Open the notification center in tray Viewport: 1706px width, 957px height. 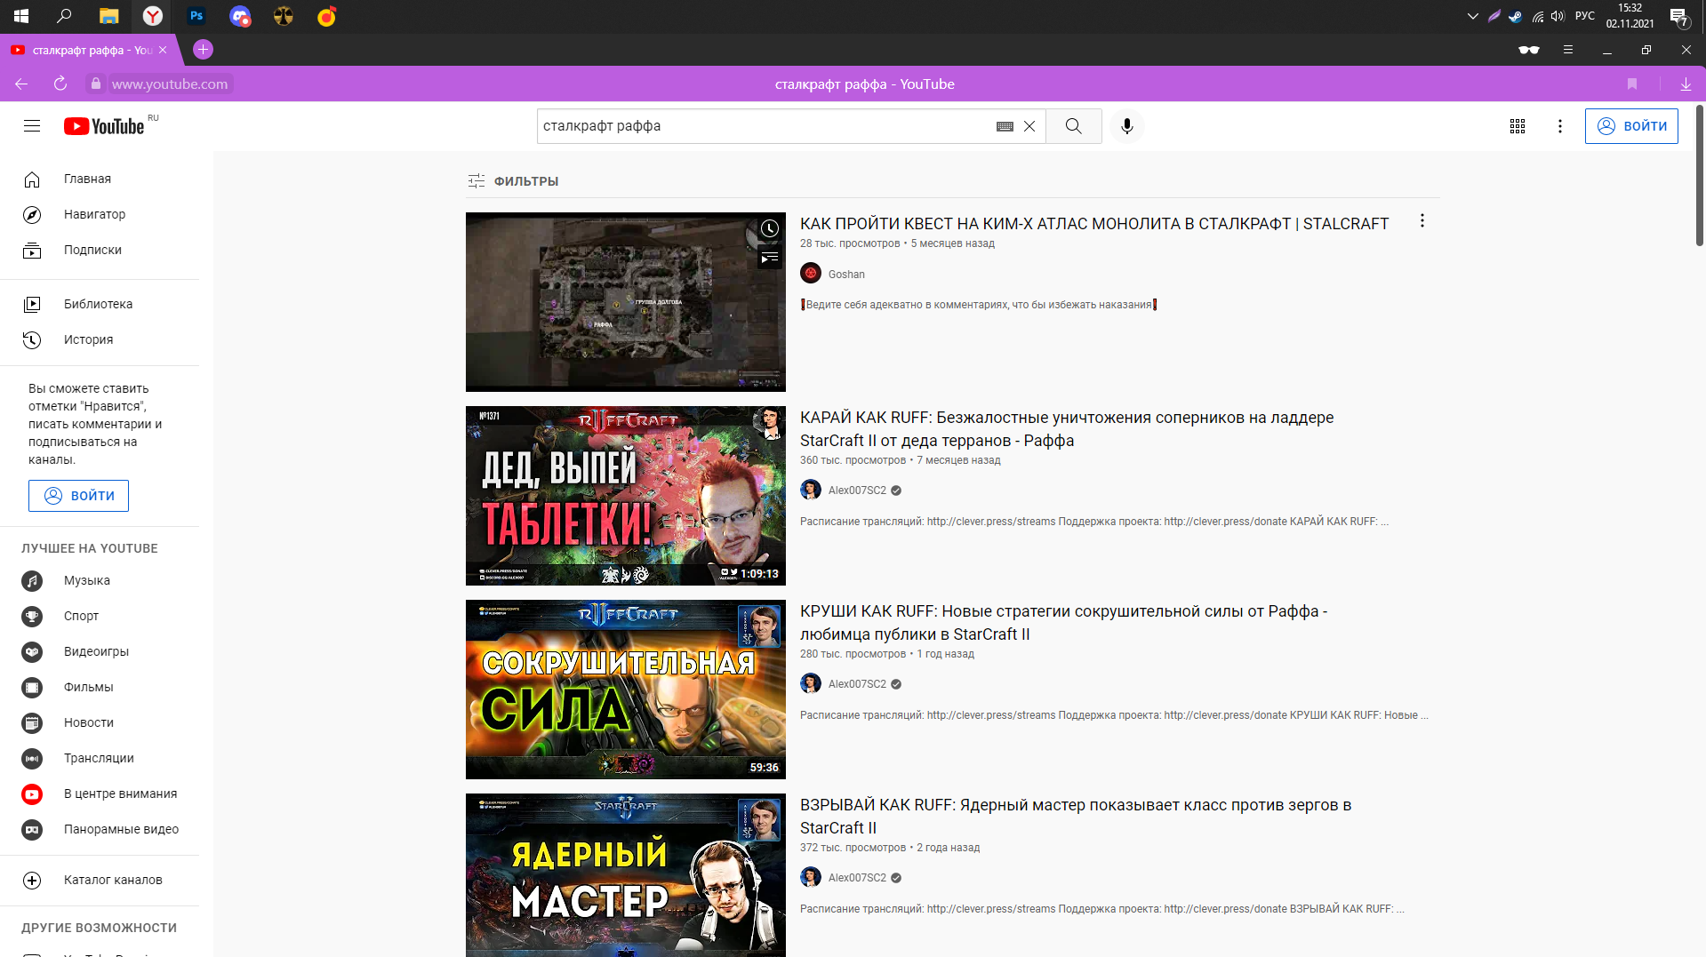point(1678,16)
